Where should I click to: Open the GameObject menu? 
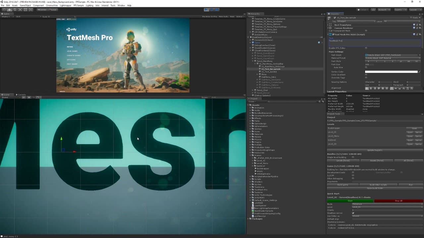pyautogui.click(x=25, y=6)
